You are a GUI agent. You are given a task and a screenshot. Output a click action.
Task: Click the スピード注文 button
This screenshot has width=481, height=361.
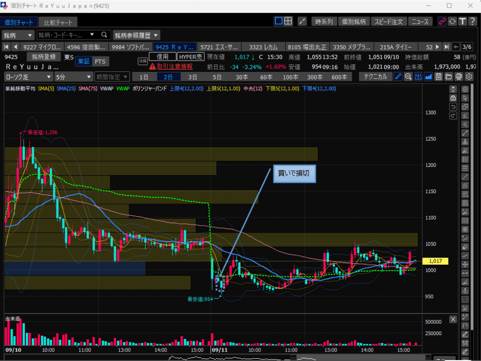pos(388,22)
